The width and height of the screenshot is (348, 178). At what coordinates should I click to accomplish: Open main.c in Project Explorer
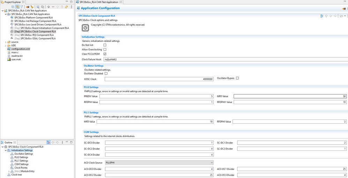click(x=15, y=52)
